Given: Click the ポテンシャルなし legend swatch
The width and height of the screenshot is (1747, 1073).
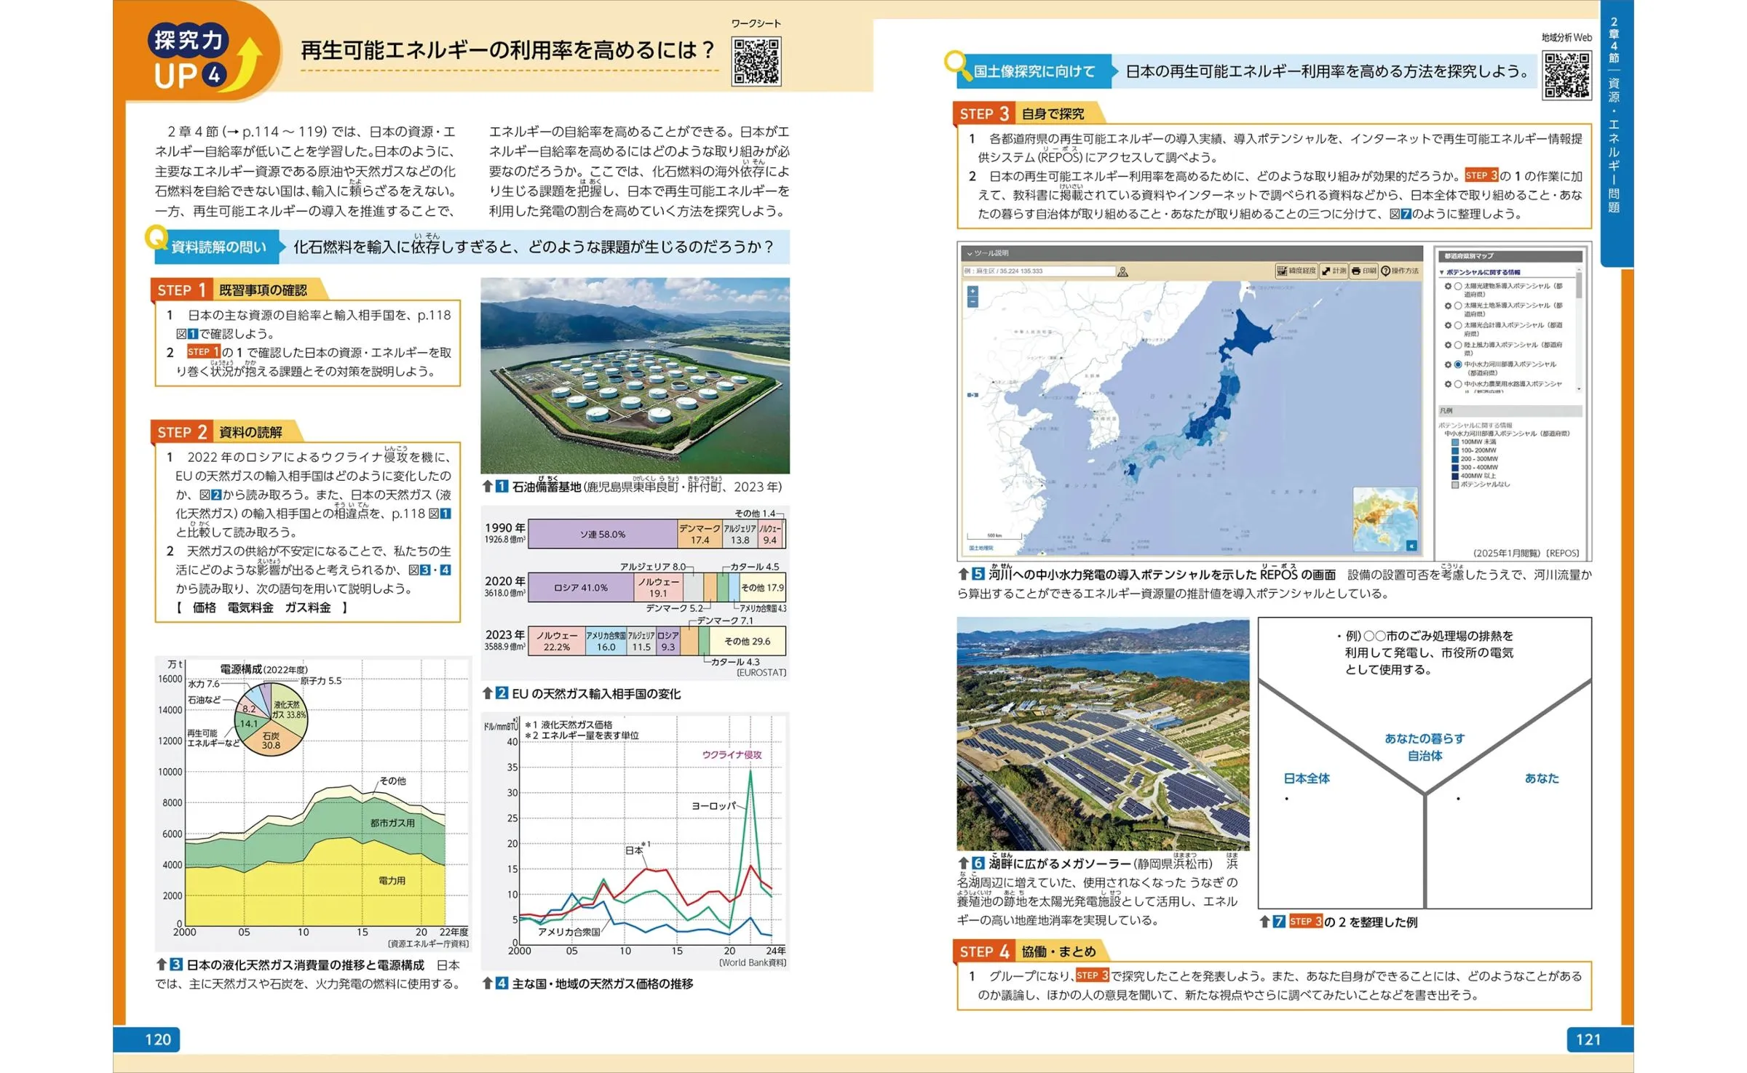Looking at the screenshot, I should pyautogui.click(x=1455, y=484).
